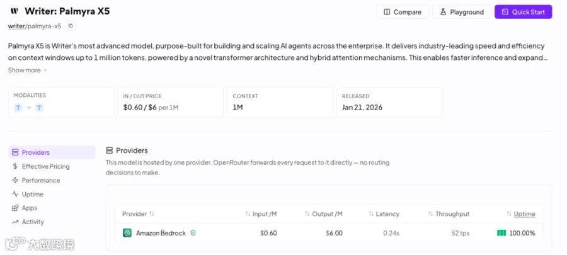Click the Uptime pulse icon in sidebar
This screenshot has width=567, height=255.
point(15,195)
